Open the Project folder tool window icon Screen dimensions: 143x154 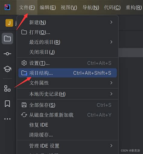(7, 38)
